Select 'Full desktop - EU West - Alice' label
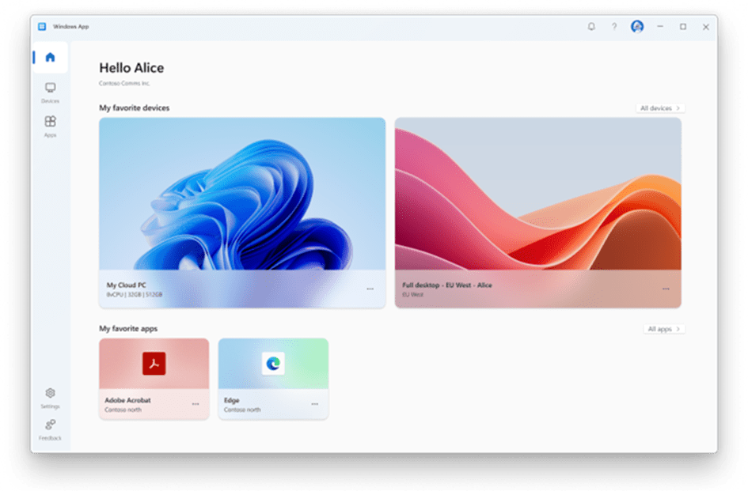 point(447,285)
